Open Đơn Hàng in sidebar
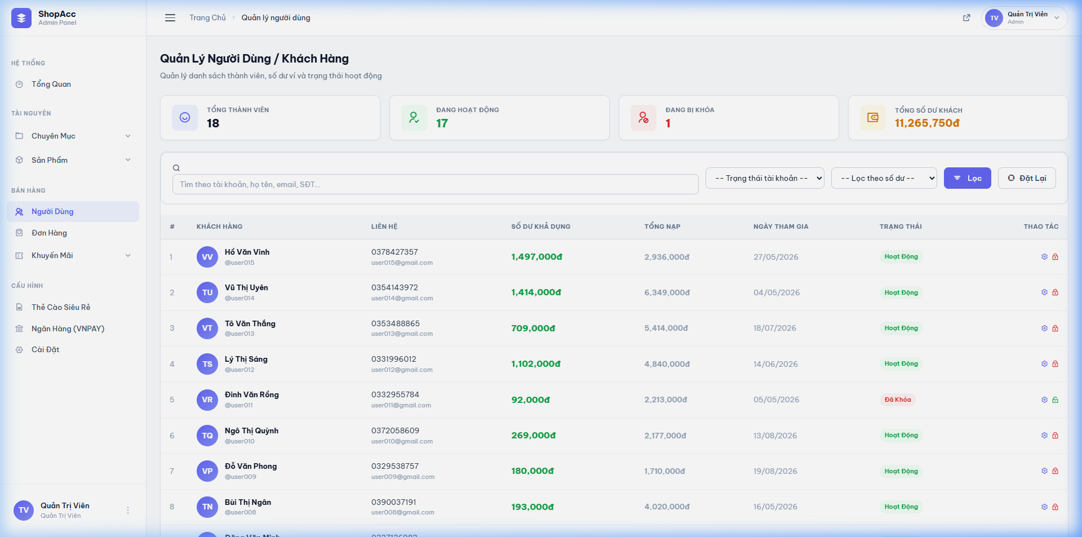This screenshot has height=537, width=1082. tap(73, 233)
